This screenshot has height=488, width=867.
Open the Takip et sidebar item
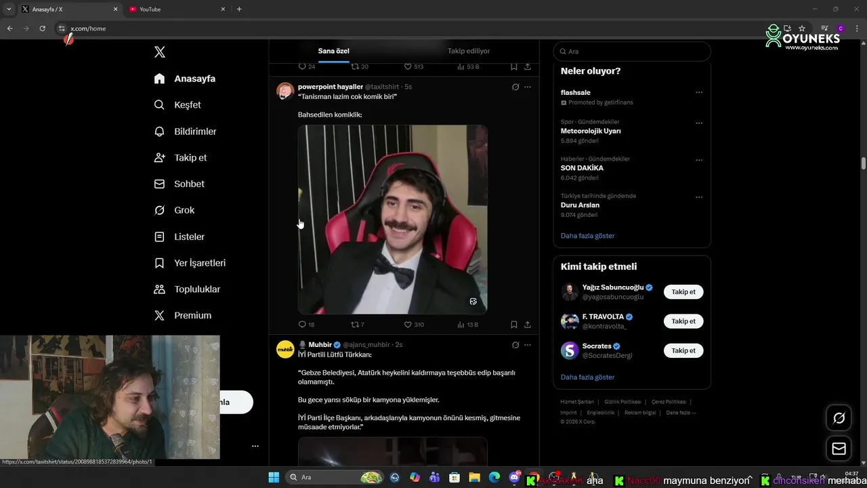[180, 157]
